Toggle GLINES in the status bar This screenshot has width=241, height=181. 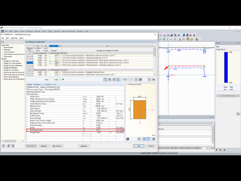click(x=171, y=153)
